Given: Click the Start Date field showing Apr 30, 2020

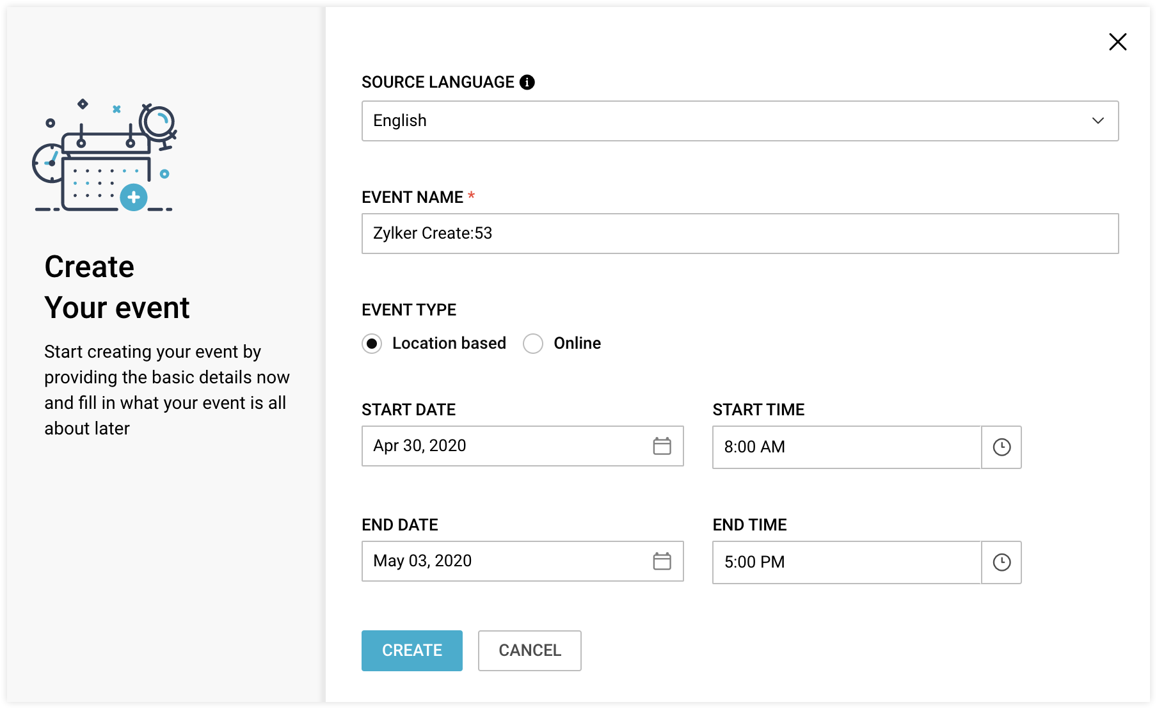Looking at the screenshot, I should pos(506,446).
